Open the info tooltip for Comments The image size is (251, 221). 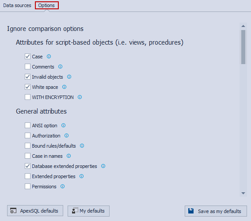61,67
